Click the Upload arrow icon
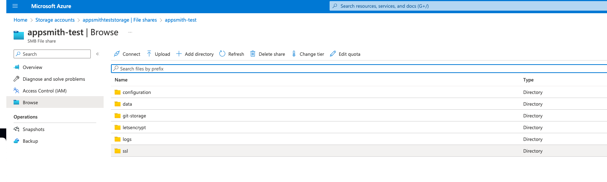 pyautogui.click(x=149, y=54)
